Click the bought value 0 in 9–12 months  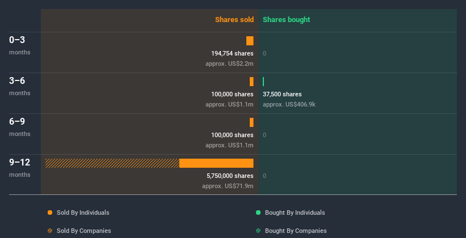(x=265, y=176)
